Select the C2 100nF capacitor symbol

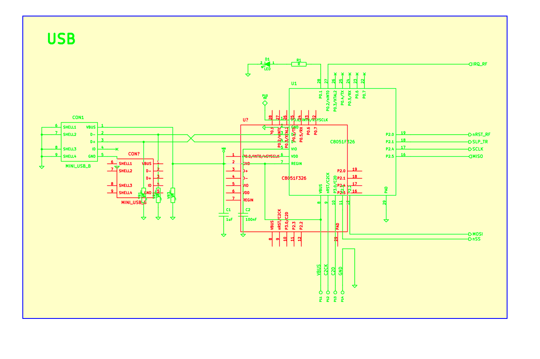(x=243, y=215)
